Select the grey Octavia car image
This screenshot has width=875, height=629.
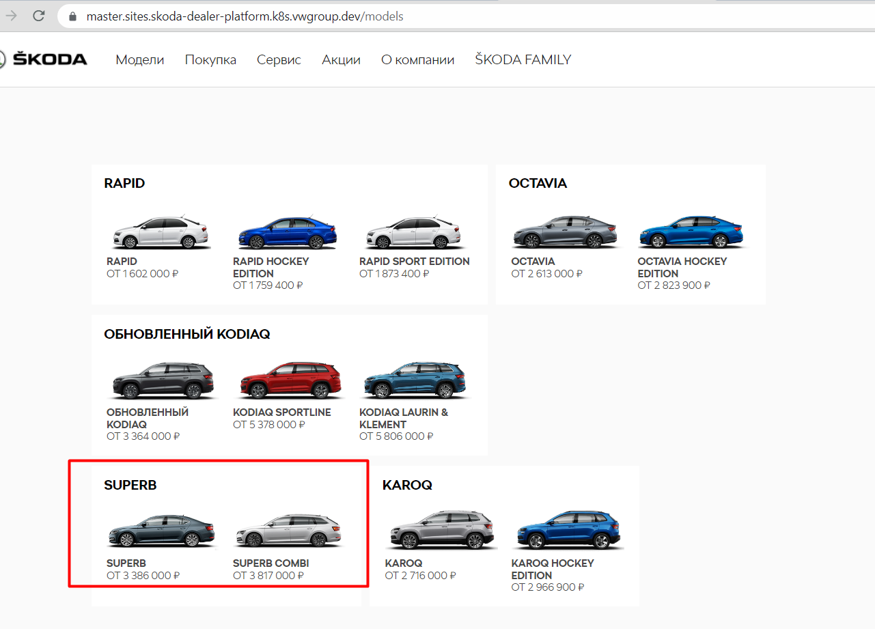point(565,232)
